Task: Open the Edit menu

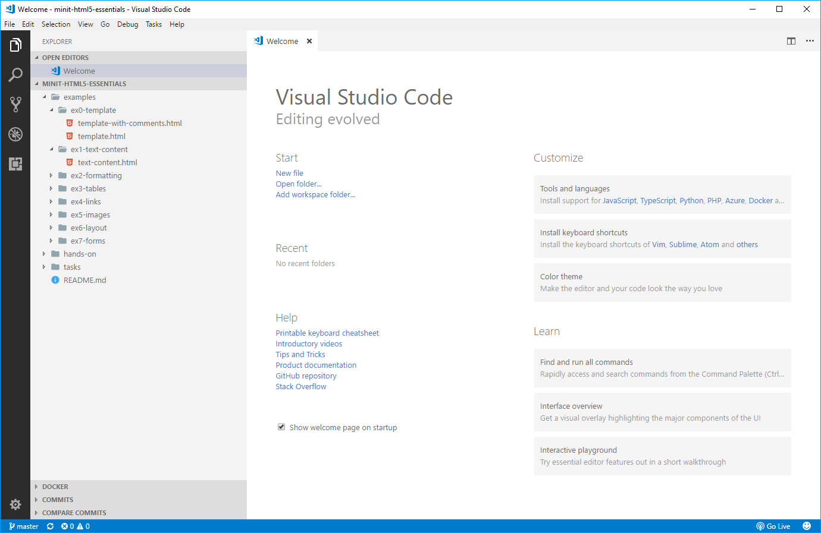Action: click(28, 24)
